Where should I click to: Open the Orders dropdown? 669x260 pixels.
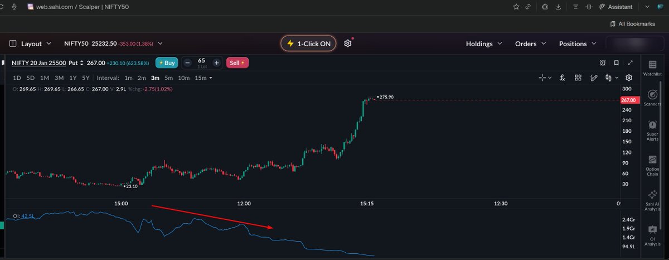tap(531, 44)
